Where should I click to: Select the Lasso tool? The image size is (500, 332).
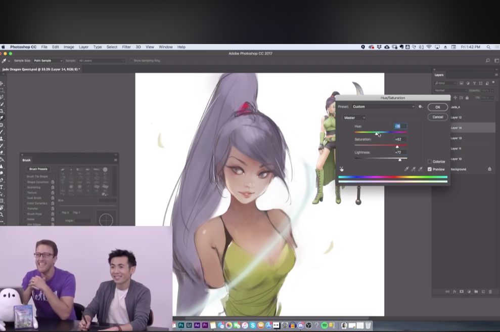[x=2, y=97]
